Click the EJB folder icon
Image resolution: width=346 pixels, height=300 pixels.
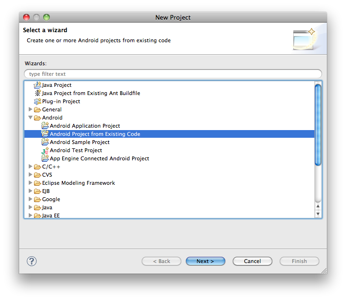pos(37,192)
